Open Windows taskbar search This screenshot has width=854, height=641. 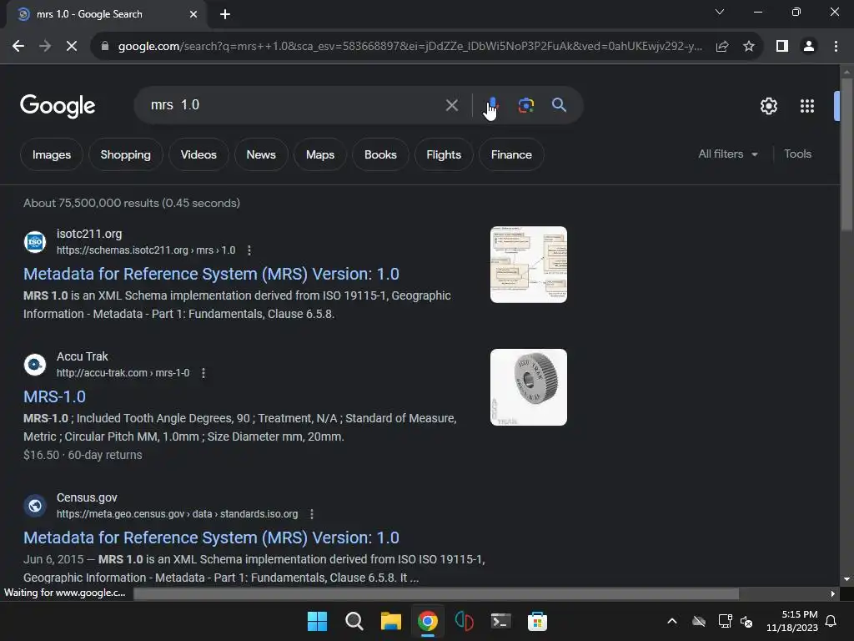pos(354,621)
